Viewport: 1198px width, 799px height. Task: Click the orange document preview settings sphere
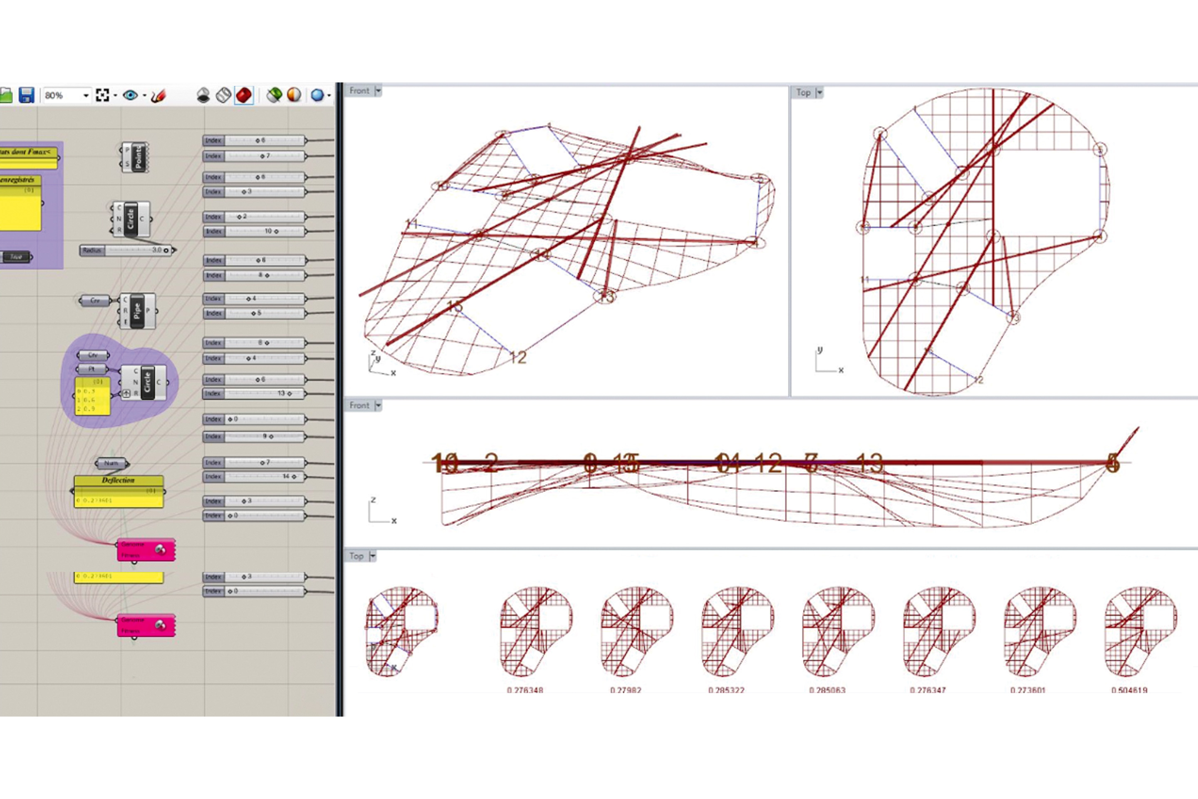tap(294, 95)
